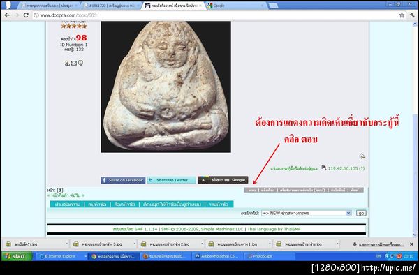Image resolution: width=419 pixels, height=275 pixels.
Task: Expand the options arrow for the last download item
Action: point(337,244)
